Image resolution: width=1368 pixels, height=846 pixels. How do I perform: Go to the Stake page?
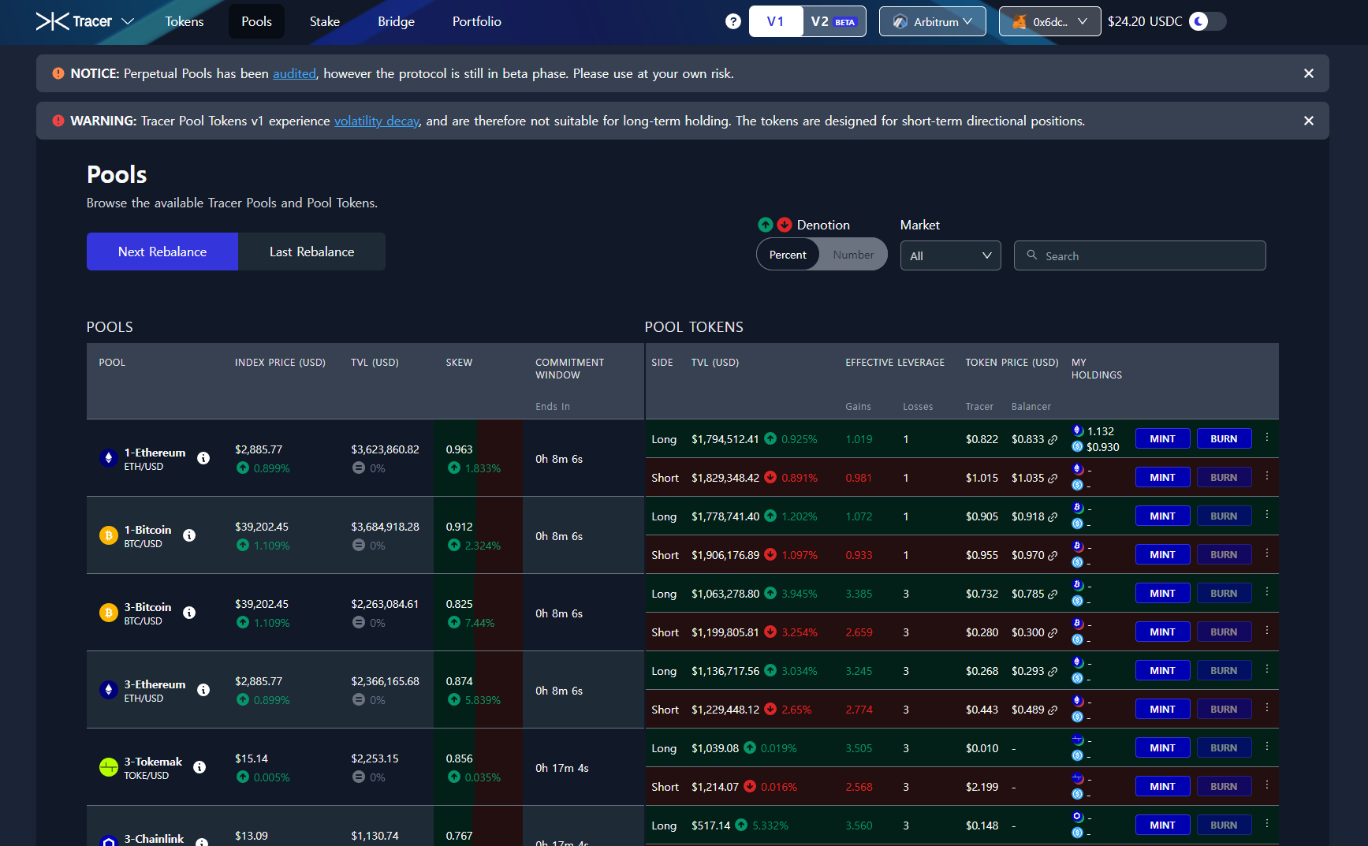point(325,21)
